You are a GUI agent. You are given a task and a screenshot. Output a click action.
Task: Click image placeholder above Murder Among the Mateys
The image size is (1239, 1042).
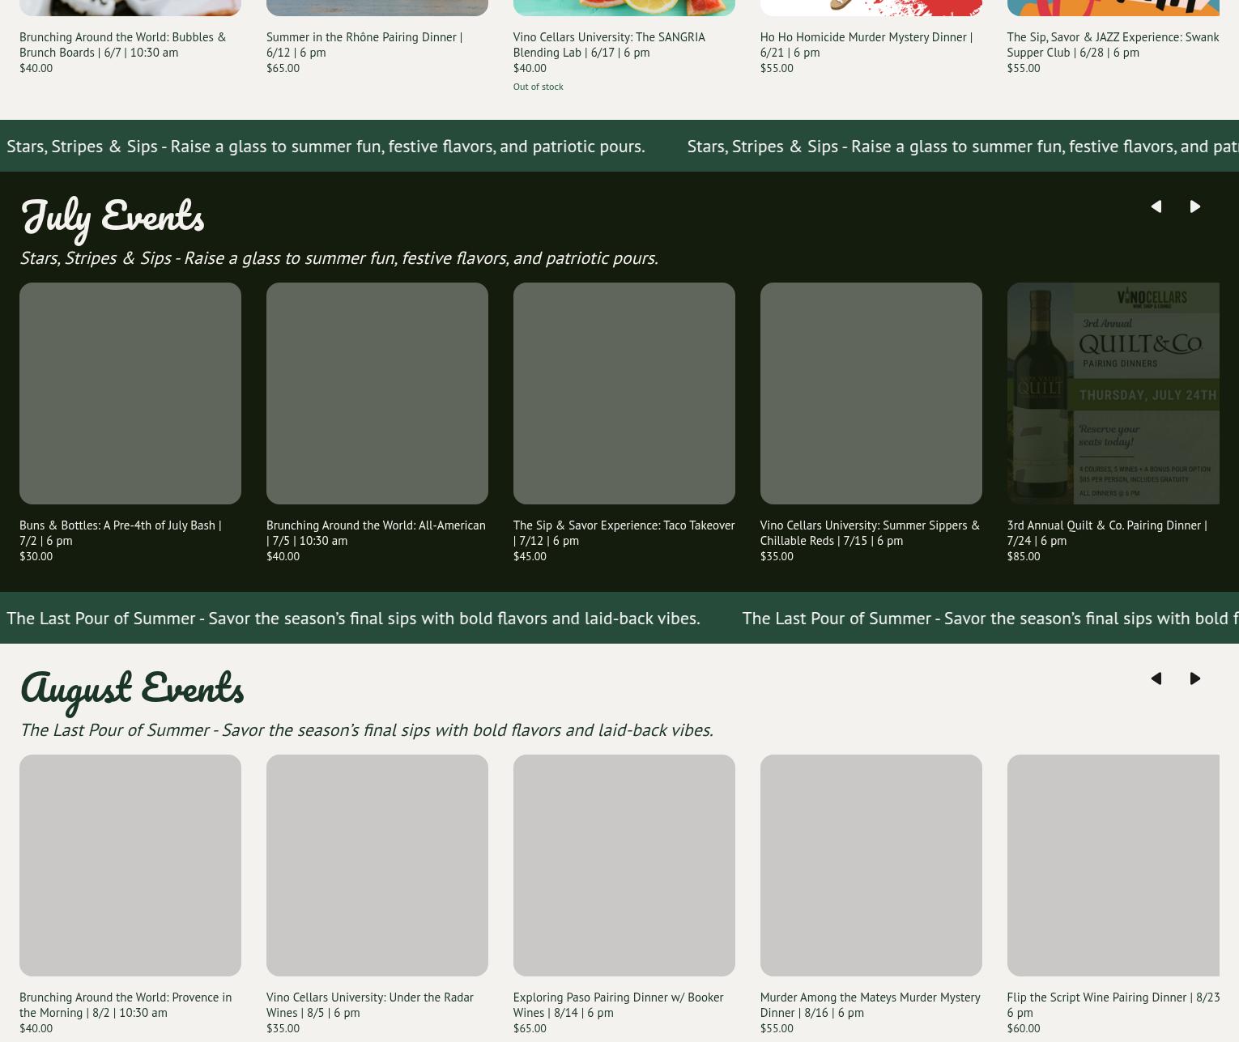871,865
